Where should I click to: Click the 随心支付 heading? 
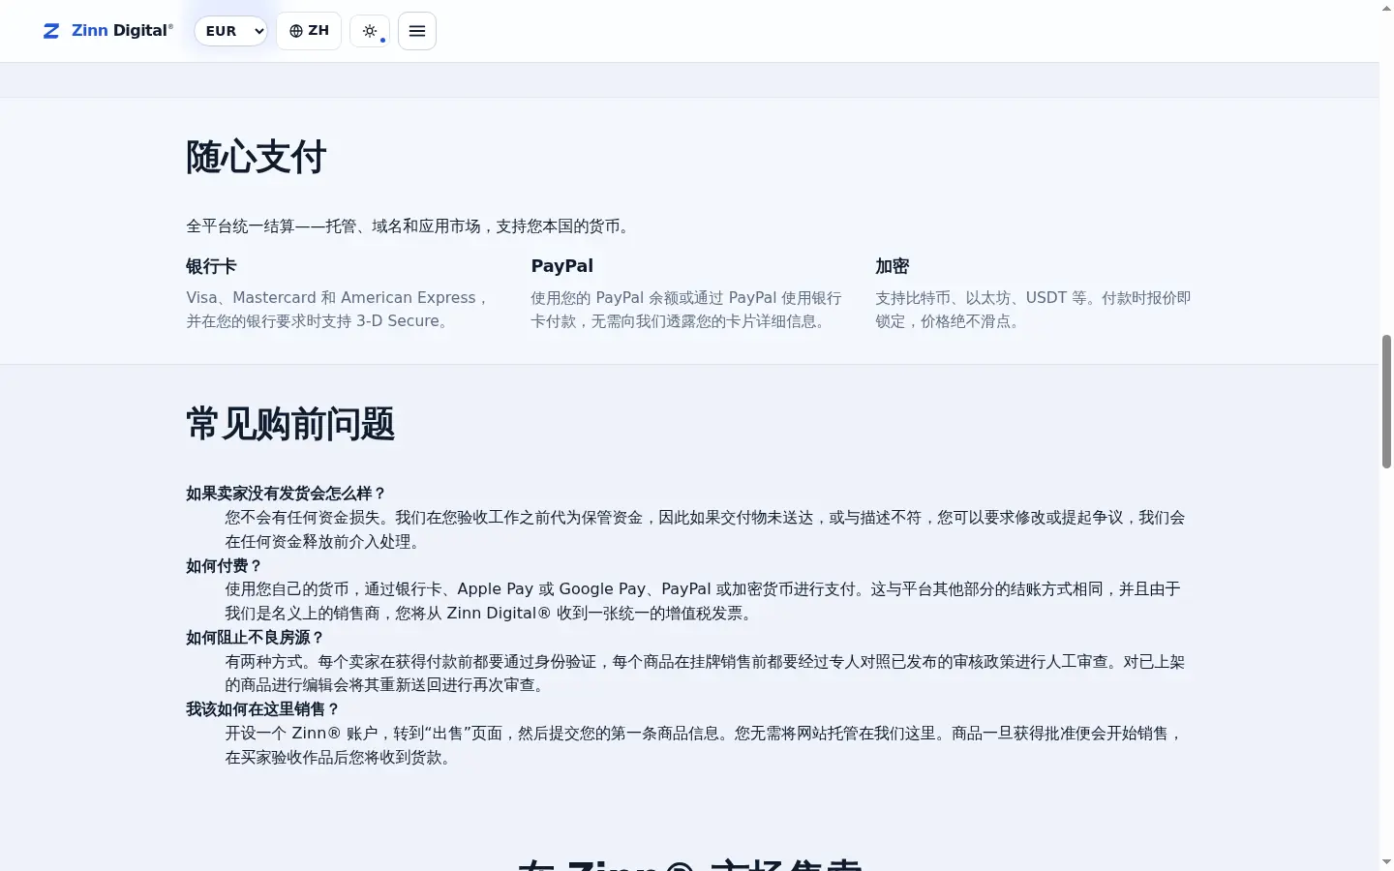pyautogui.click(x=257, y=157)
